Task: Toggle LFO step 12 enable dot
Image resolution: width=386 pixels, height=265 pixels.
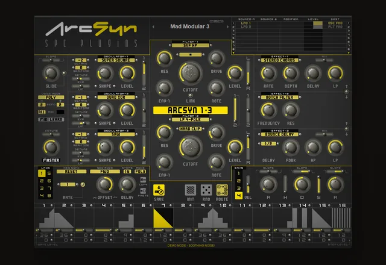Action: pyautogui.click(x=270, y=205)
